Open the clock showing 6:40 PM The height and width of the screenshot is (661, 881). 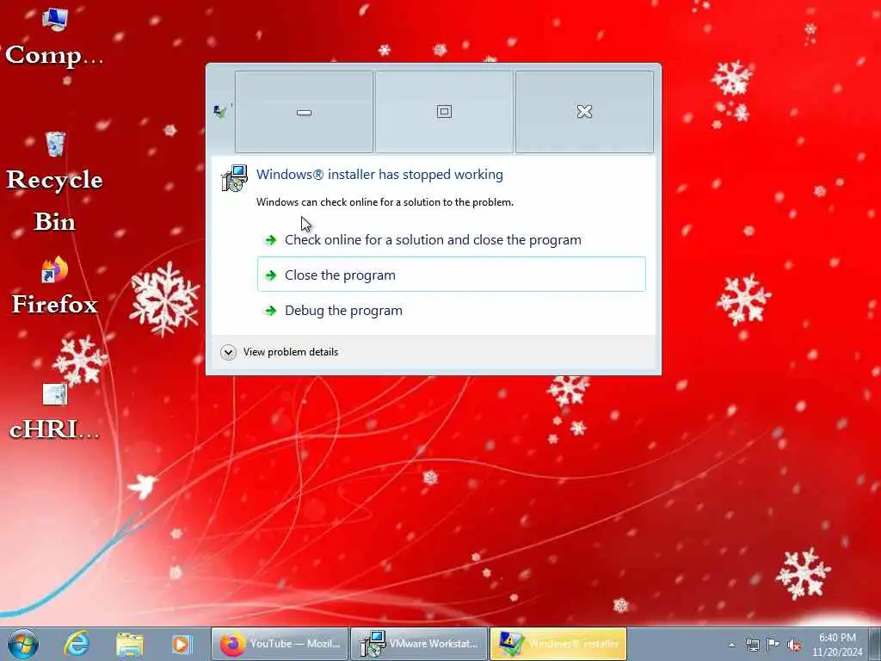[837, 644]
